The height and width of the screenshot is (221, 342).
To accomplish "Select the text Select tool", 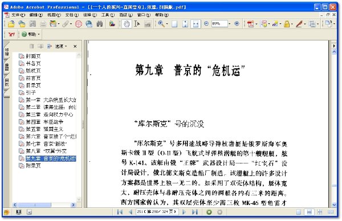I will pos(137,23).
